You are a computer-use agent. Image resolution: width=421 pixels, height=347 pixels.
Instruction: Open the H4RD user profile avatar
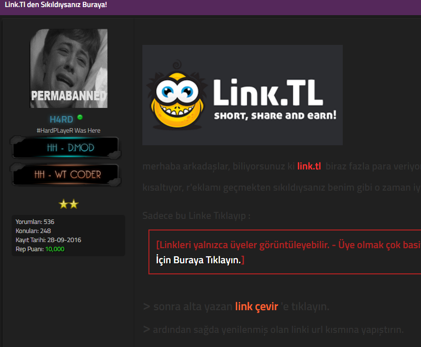69,69
